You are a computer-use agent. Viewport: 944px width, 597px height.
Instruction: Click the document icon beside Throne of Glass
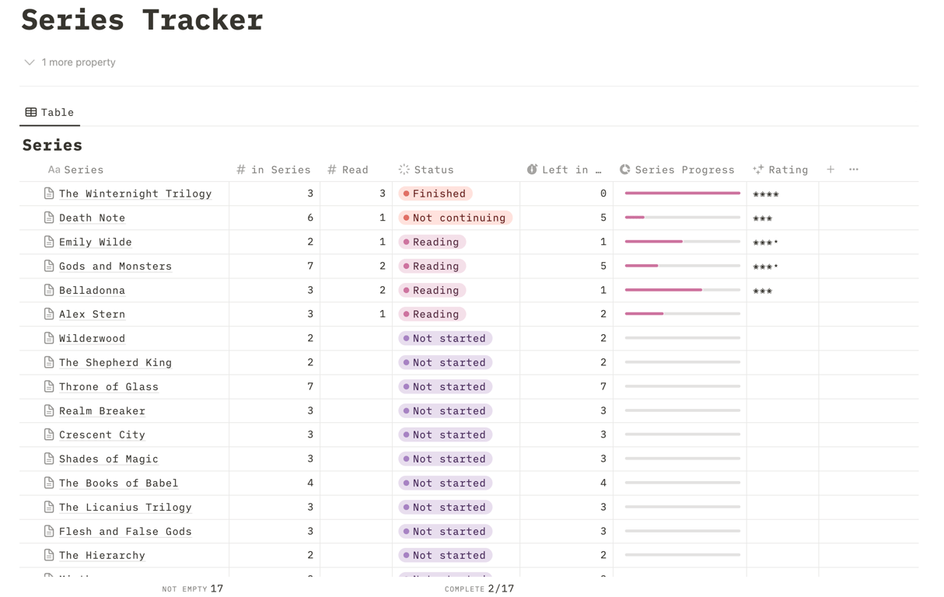click(x=49, y=386)
